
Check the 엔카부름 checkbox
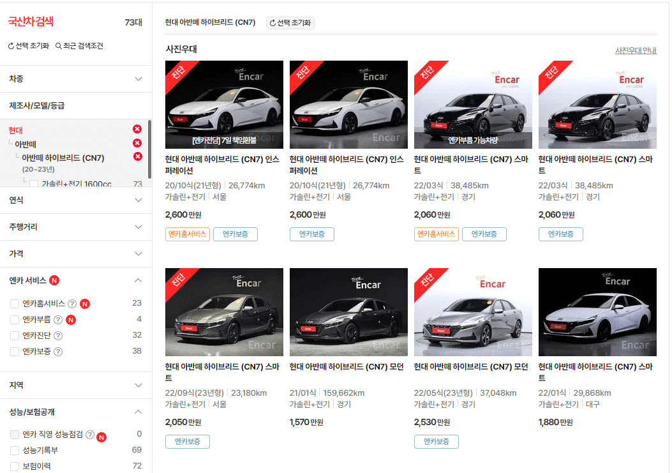pyautogui.click(x=15, y=320)
